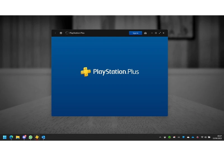Toggle fullscreen with the diagonal arrows icon

coord(160,33)
